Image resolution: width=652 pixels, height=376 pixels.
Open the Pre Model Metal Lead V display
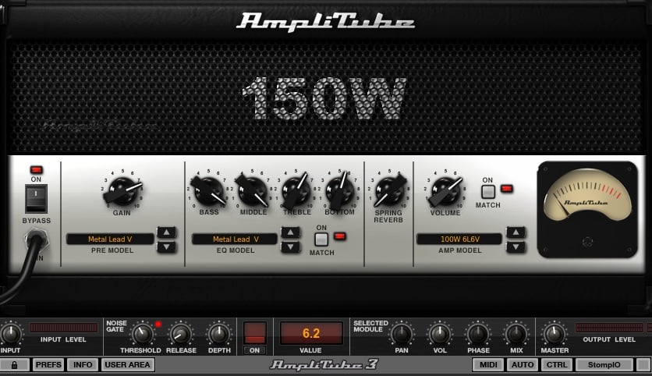tap(110, 239)
